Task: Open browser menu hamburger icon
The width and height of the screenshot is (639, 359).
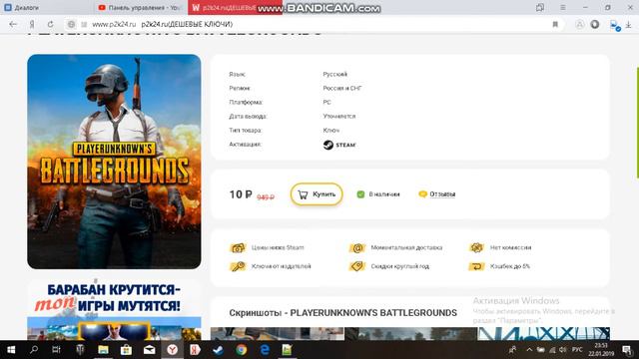Action: tap(563, 7)
